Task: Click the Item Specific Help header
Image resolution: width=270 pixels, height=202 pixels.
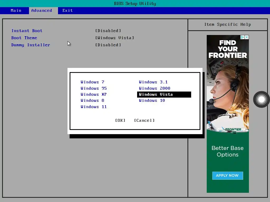Action: point(228,24)
